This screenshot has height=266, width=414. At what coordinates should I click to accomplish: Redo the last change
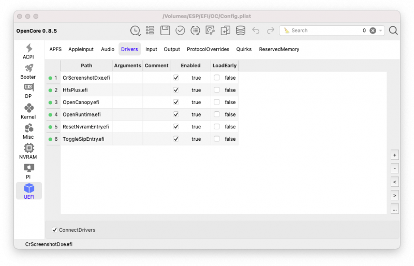point(270,31)
